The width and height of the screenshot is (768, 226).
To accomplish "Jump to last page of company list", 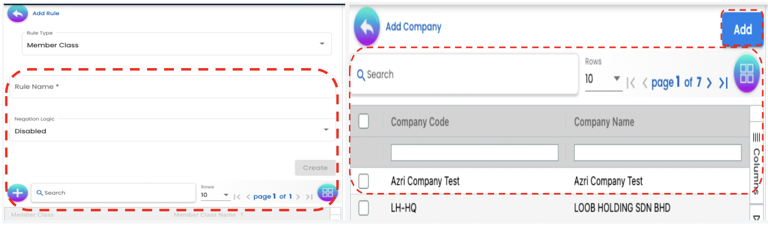I will coord(723,83).
